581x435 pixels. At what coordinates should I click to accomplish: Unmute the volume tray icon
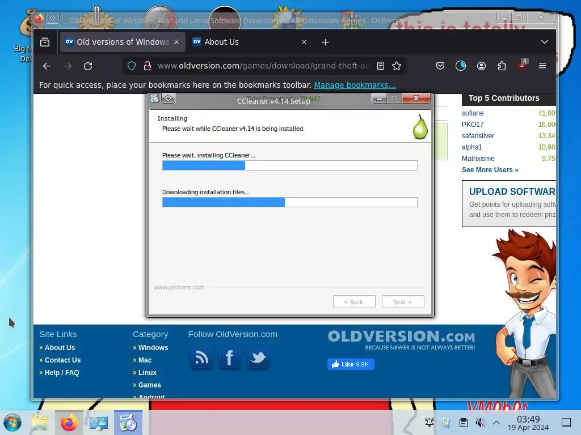(x=480, y=423)
